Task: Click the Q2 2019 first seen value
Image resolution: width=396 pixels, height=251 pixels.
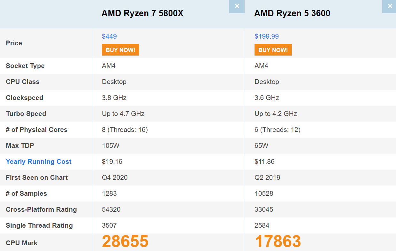Action: 267,178
